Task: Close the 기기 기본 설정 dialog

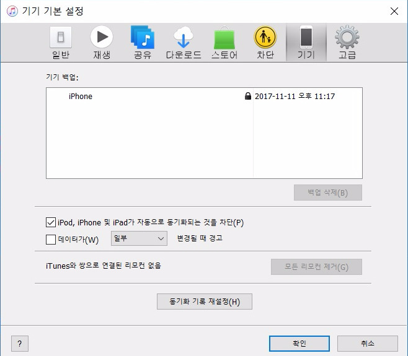Action: (394, 11)
